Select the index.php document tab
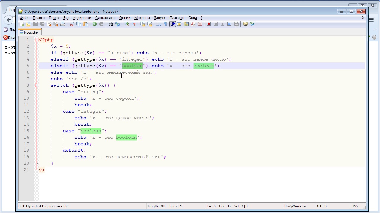380x213 pixels. (x=31, y=33)
